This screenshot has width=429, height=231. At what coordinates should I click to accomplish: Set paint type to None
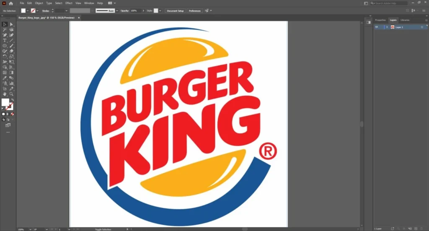(12, 114)
